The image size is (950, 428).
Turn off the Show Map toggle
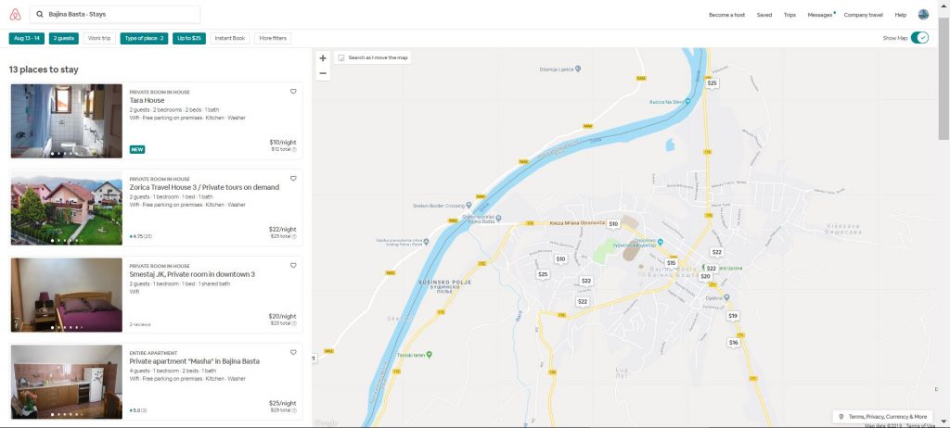(x=919, y=38)
